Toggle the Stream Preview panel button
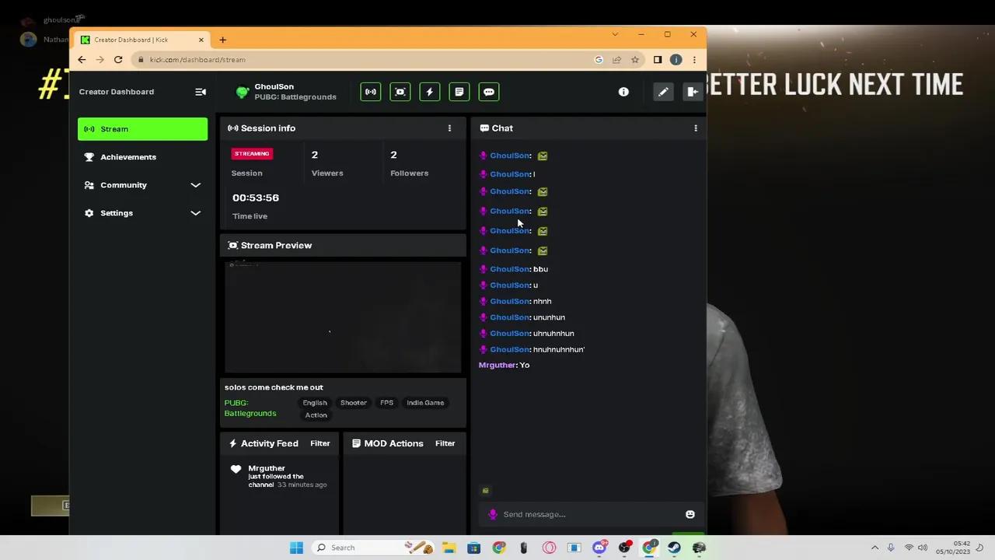 (x=400, y=92)
